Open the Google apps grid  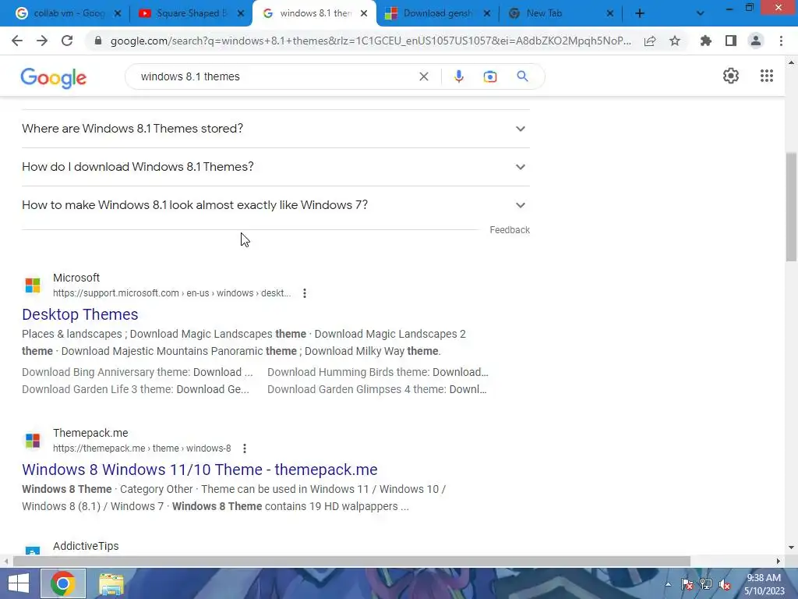[767, 76]
